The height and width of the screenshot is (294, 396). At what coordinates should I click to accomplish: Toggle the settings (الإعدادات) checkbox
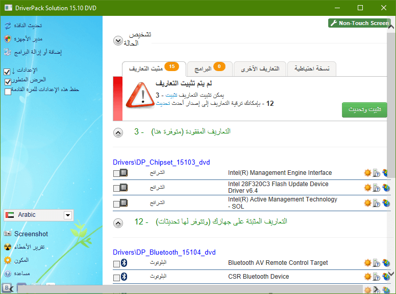[7, 72]
